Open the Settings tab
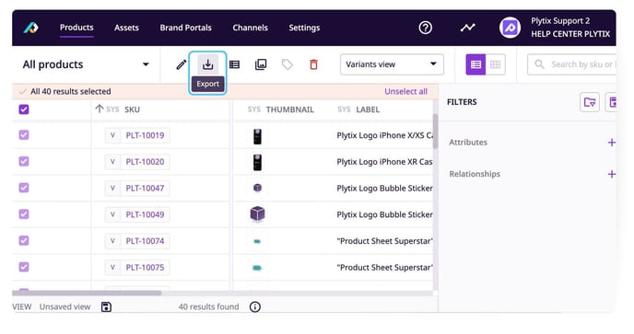This screenshot has width=634, height=334. [304, 28]
